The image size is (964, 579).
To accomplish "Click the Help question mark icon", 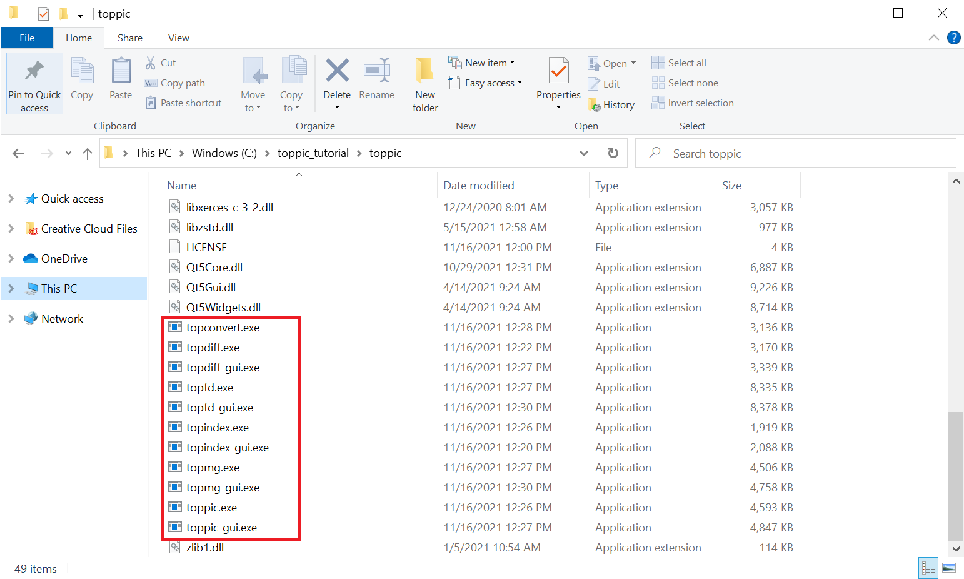I will pyautogui.click(x=953, y=38).
